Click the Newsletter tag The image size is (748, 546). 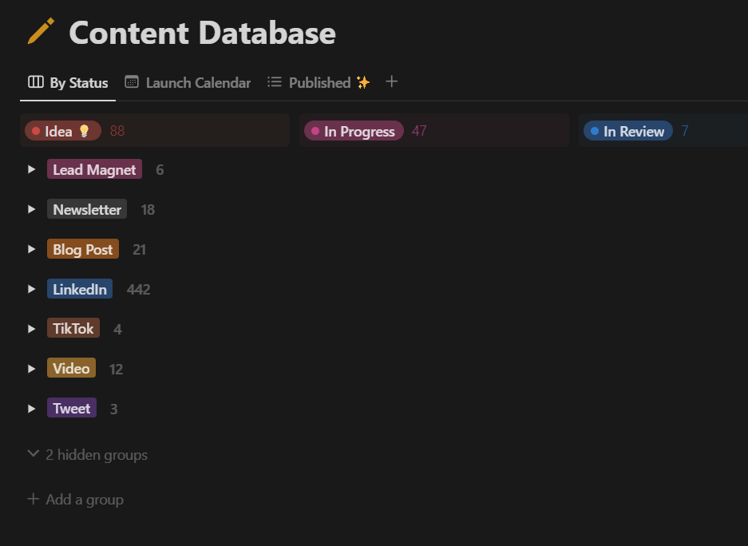point(87,209)
